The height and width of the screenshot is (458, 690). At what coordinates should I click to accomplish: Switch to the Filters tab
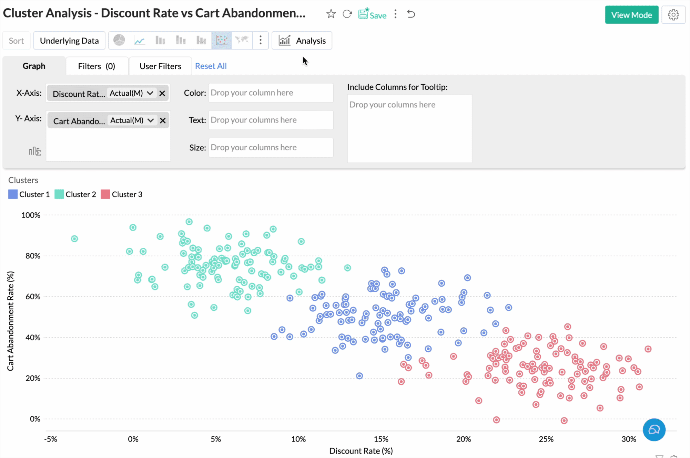coord(97,66)
